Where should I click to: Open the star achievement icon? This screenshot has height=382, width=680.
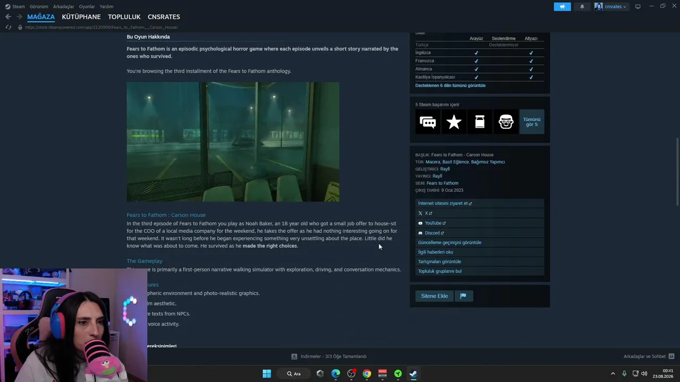[x=454, y=122]
